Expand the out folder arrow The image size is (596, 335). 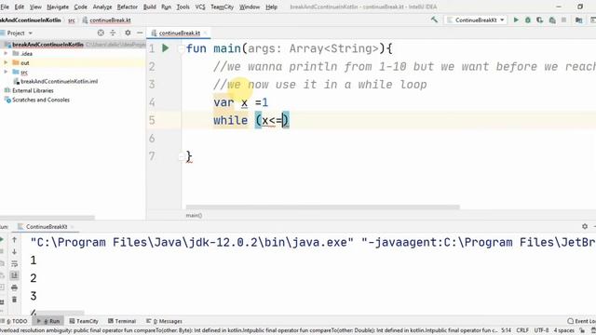point(6,62)
